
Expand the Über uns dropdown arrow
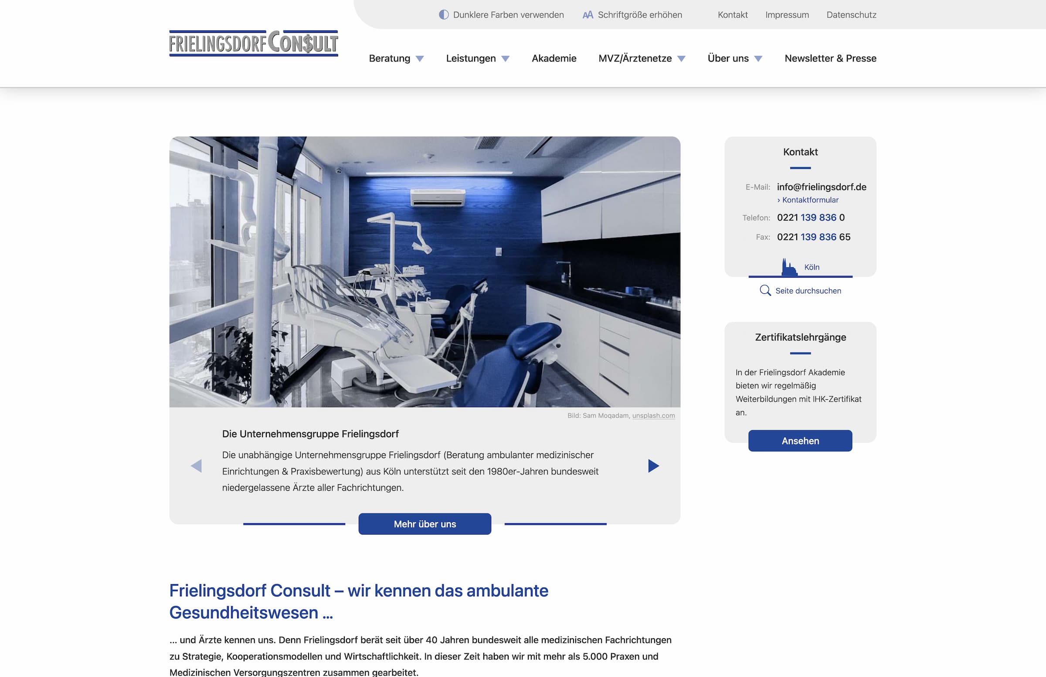point(758,59)
